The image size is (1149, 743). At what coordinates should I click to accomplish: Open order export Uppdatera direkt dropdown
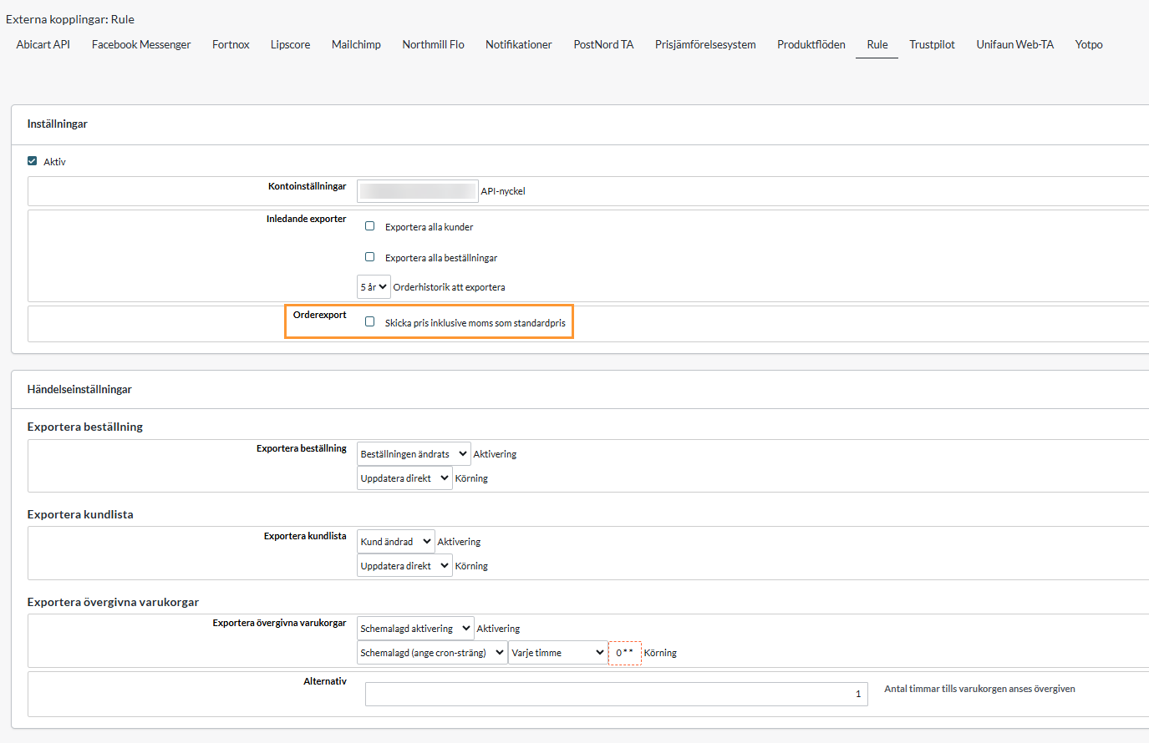[404, 478]
